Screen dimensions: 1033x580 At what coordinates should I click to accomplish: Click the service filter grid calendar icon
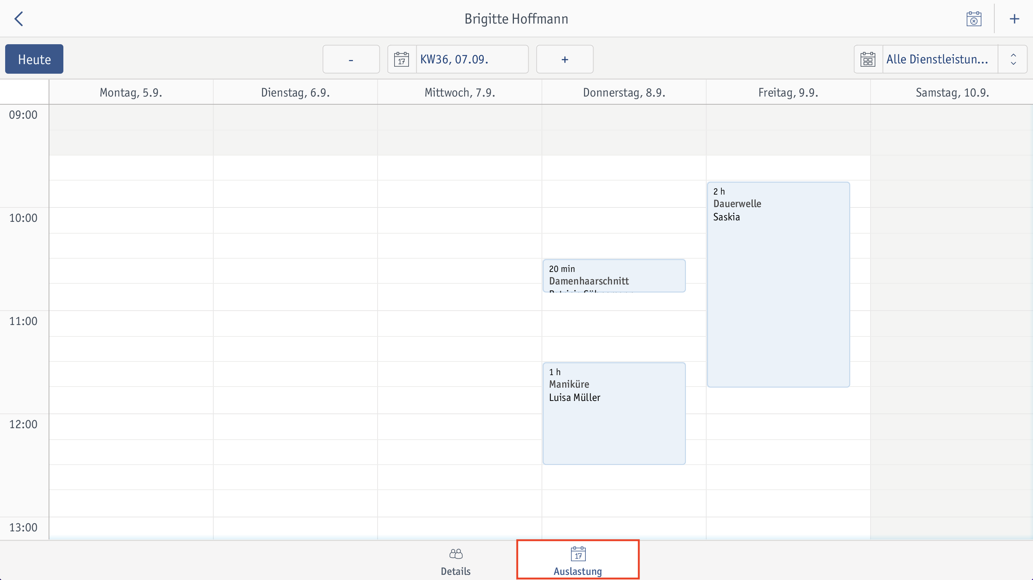click(868, 59)
